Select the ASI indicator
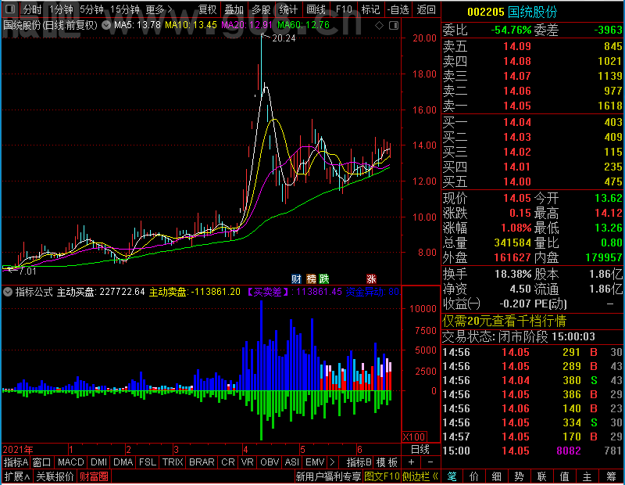Screen dimensions: 625x485 coord(291,462)
